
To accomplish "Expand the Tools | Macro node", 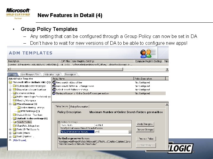I will [x=10, y=133].
